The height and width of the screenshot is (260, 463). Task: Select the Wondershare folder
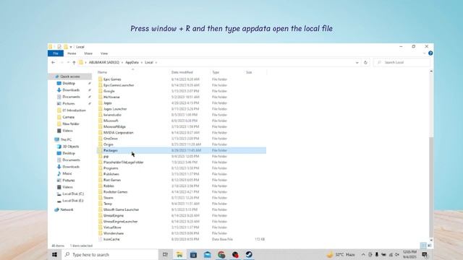pos(114,233)
